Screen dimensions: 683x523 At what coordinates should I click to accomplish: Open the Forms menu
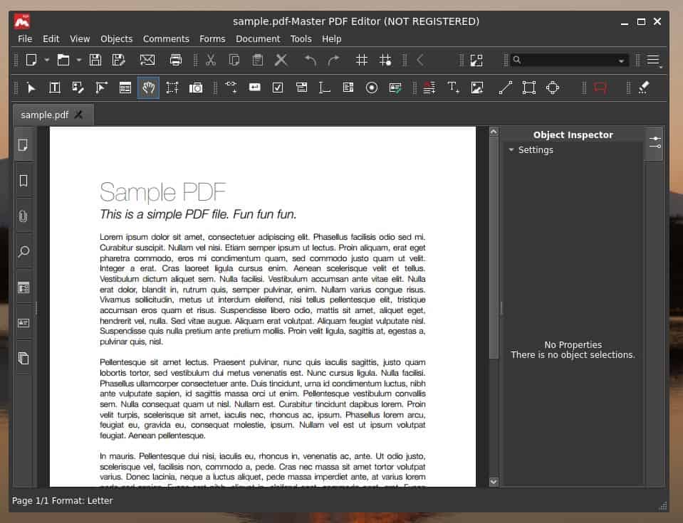pos(212,38)
